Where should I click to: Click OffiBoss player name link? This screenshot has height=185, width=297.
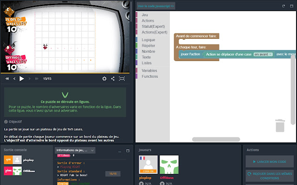167,178
